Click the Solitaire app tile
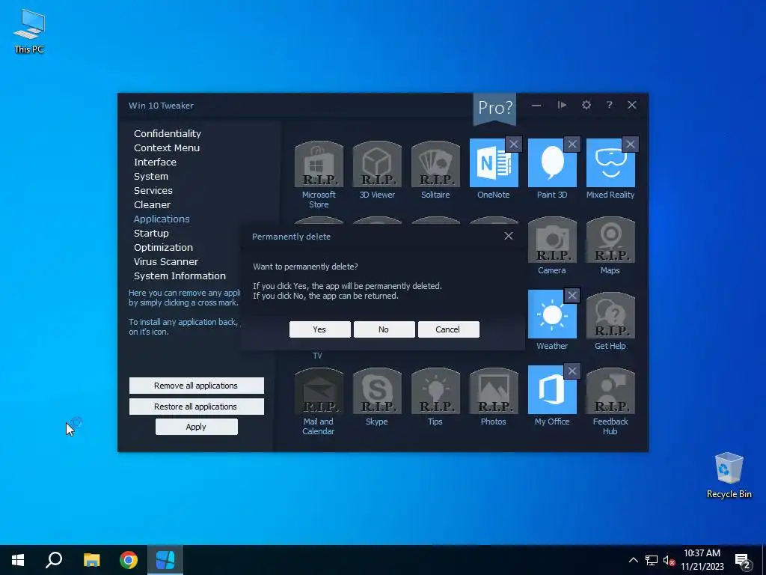 pyautogui.click(x=435, y=164)
